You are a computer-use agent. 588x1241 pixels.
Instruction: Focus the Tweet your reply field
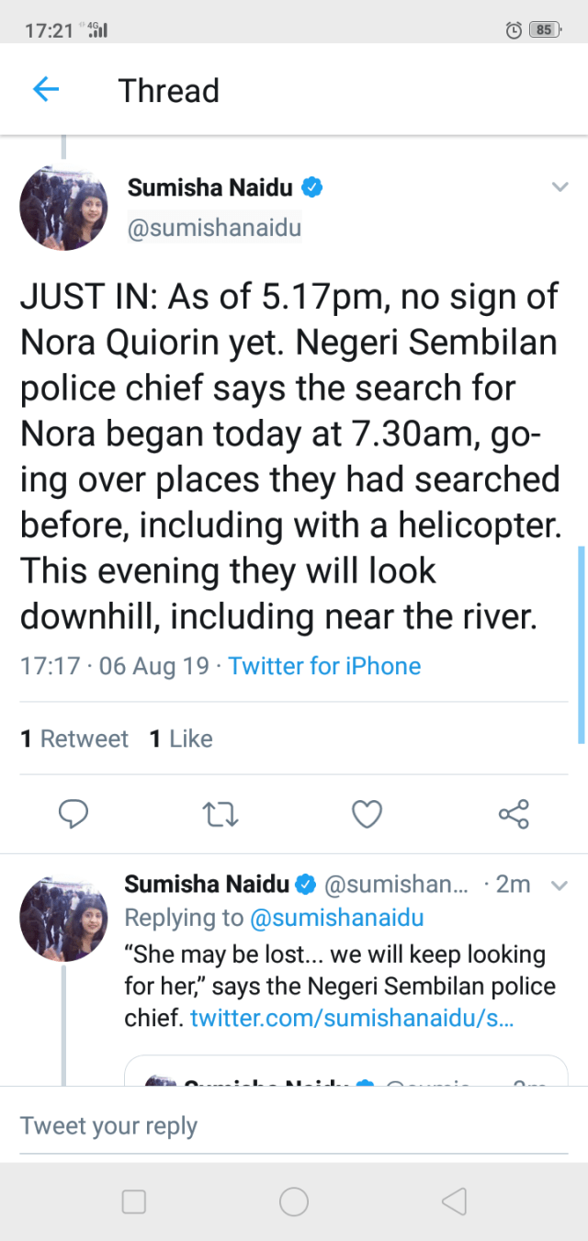click(x=294, y=1125)
